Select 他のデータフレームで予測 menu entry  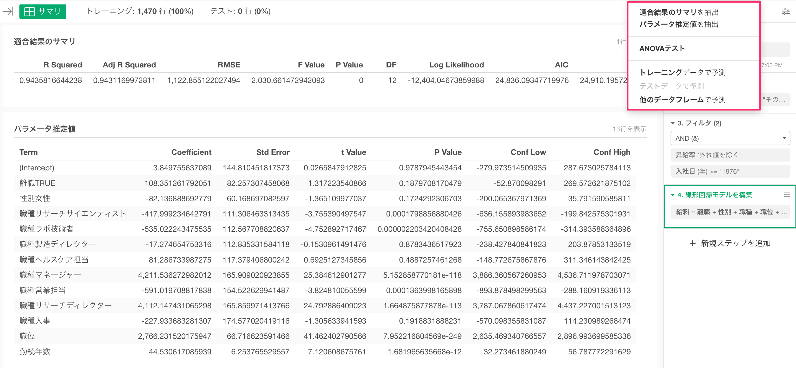tap(682, 99)
